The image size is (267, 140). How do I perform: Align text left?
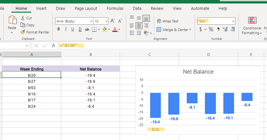coord(132,26)
